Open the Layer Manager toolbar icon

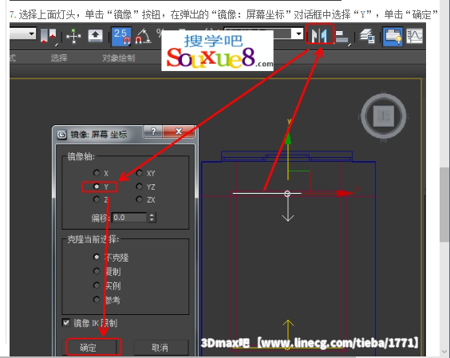point(367,36)
